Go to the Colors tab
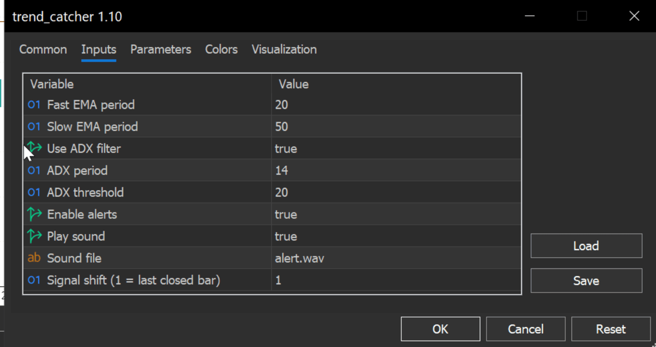 (x=221, y=50)
